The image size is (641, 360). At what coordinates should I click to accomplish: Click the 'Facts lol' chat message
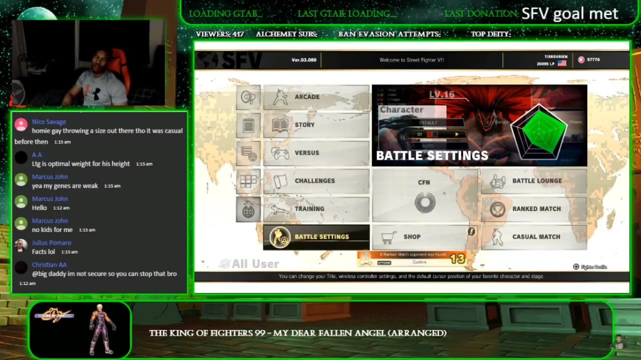44,251
